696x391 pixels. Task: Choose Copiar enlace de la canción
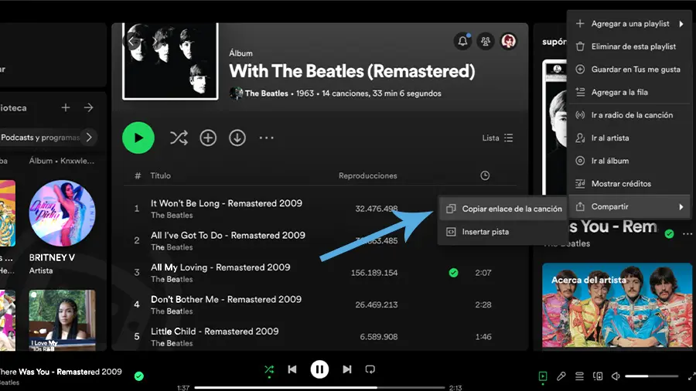[x=502, y=209]
